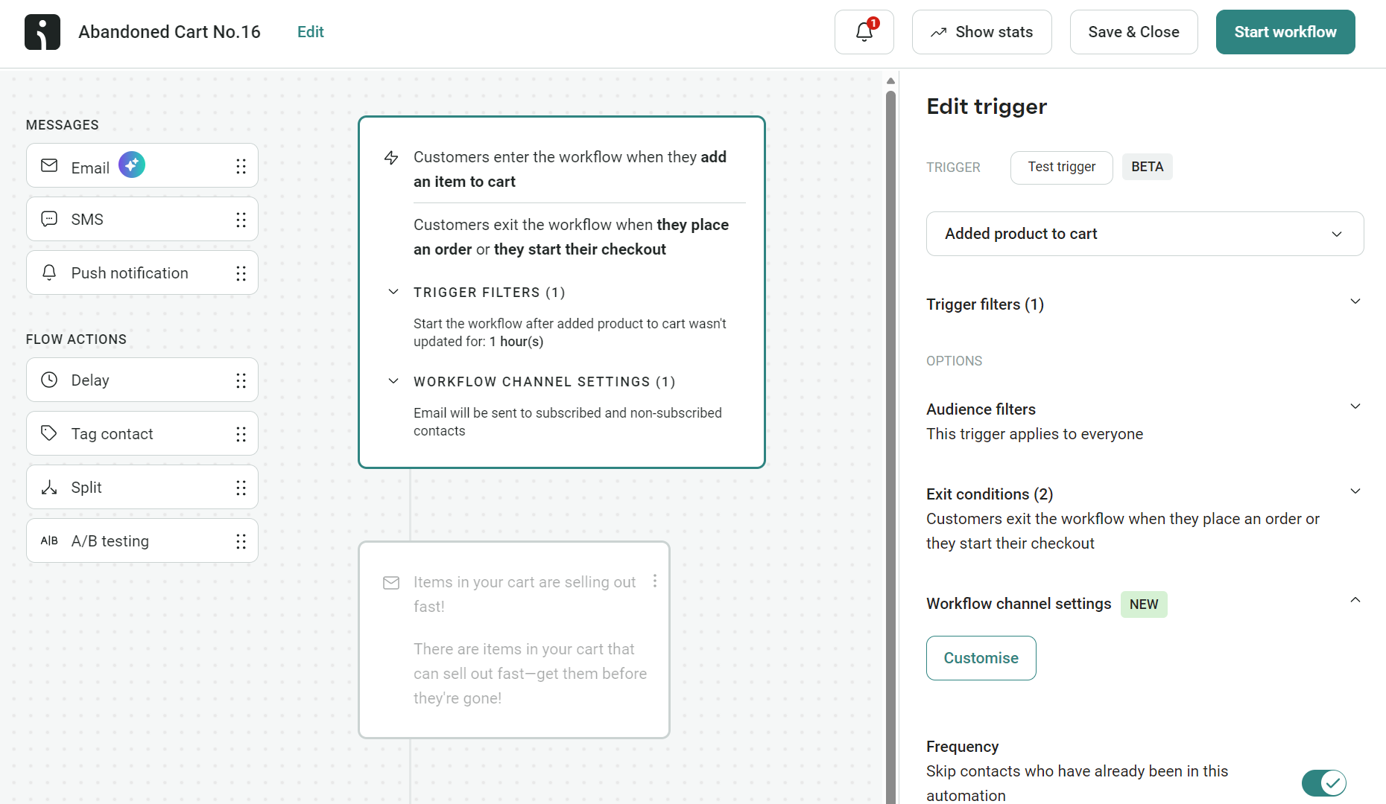Image resolution: width=1386 pixels, height=804 pixels.
Task: Disable skipping contacts already in automation
Action: (x=1324, y=783)
